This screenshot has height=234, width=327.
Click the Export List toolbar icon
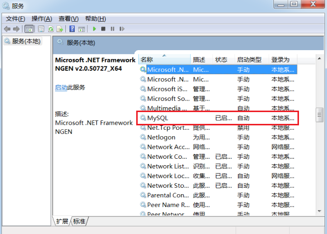(60, 29)
